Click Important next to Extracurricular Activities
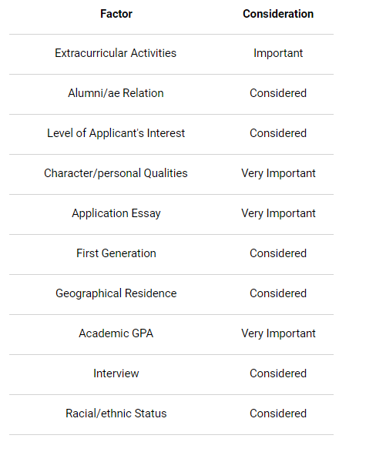The width and height of the screenshot is (376, 462). tap(278, 53)
